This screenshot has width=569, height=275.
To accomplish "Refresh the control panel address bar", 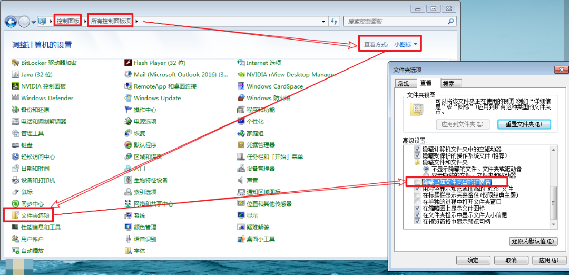I will 335,22.
